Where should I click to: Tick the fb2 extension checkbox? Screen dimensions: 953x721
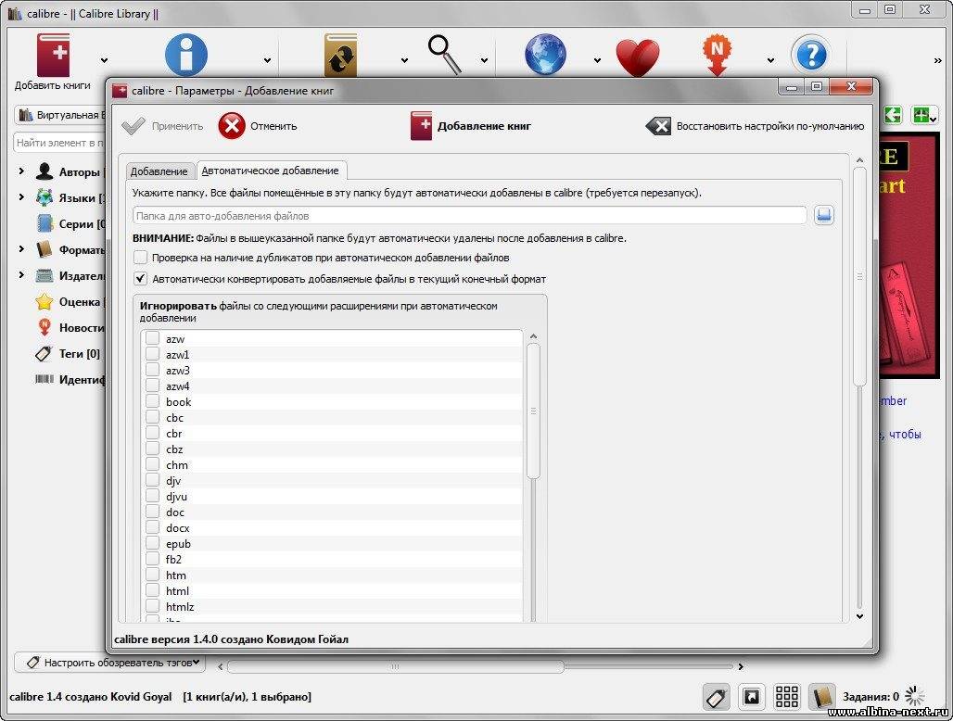point(153,559)
